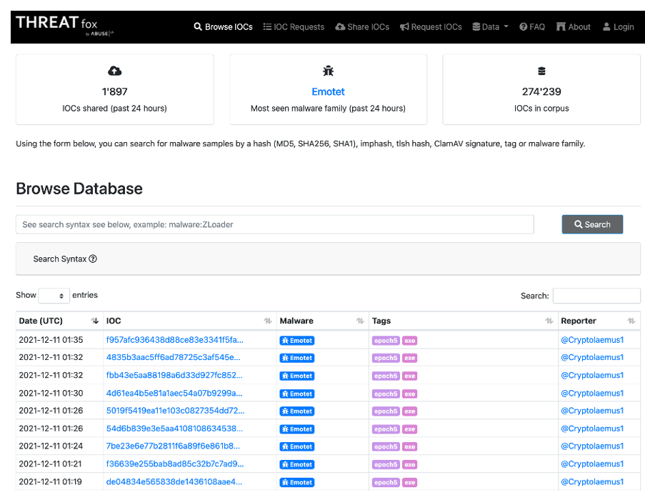This screenshot has width=645, height=495.
Task: Open IOC 5019f5419ea11e103c0827354dd72...
Action: tap(175, 411)
